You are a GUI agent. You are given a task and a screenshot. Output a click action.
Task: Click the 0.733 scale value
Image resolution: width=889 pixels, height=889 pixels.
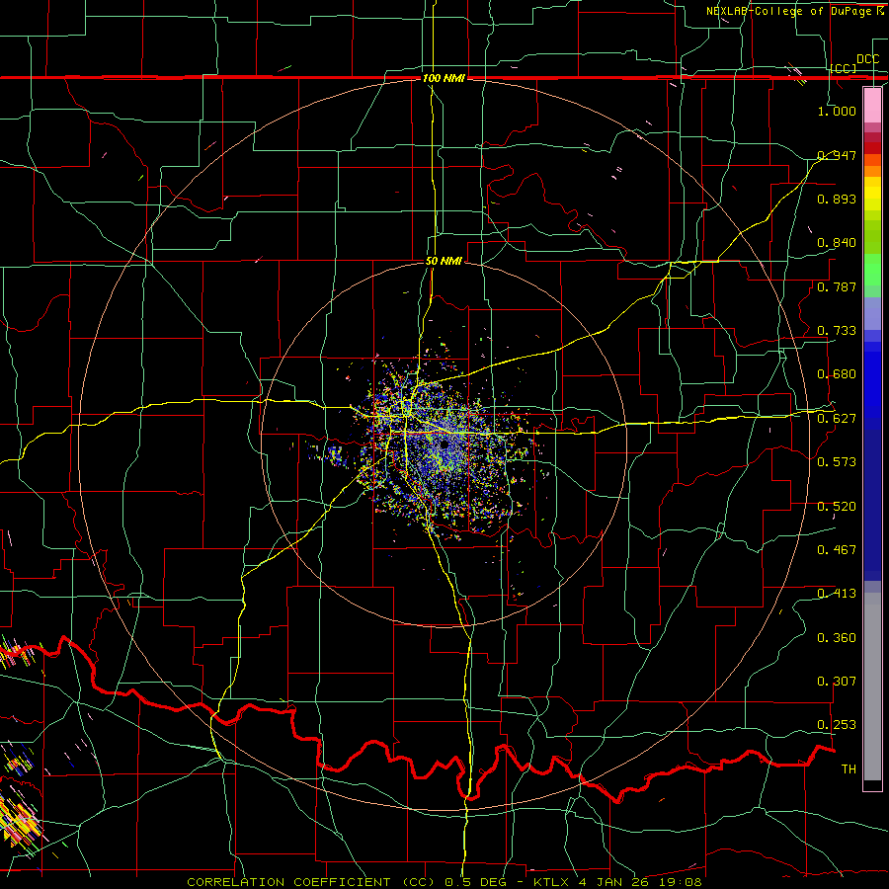tap(837, 331)
